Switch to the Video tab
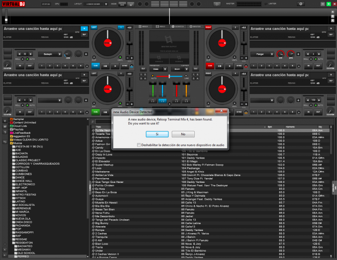 pos(160,26)
